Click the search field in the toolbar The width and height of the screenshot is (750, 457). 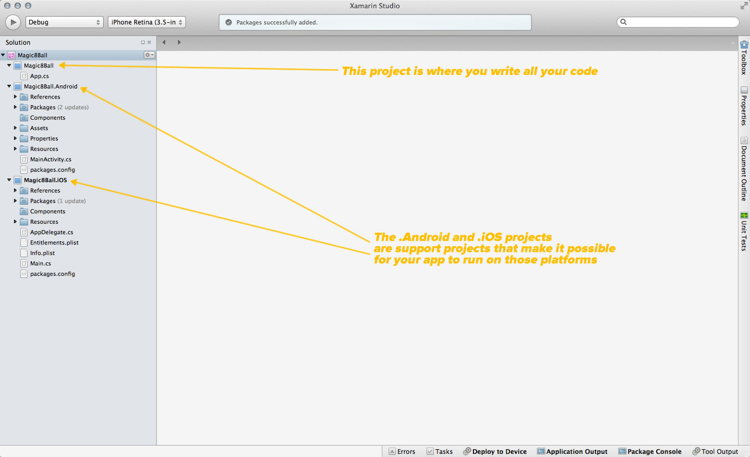pyautogui.click(x=678, y=22)
